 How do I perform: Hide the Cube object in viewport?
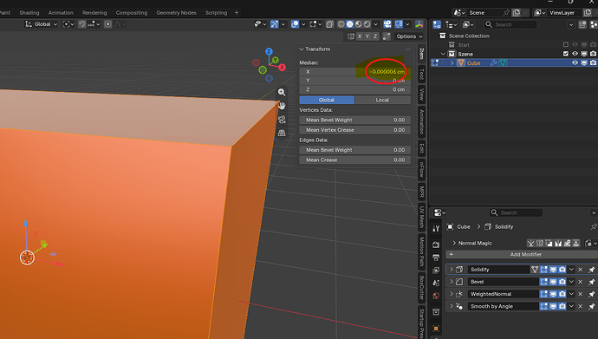pos(575,63)
